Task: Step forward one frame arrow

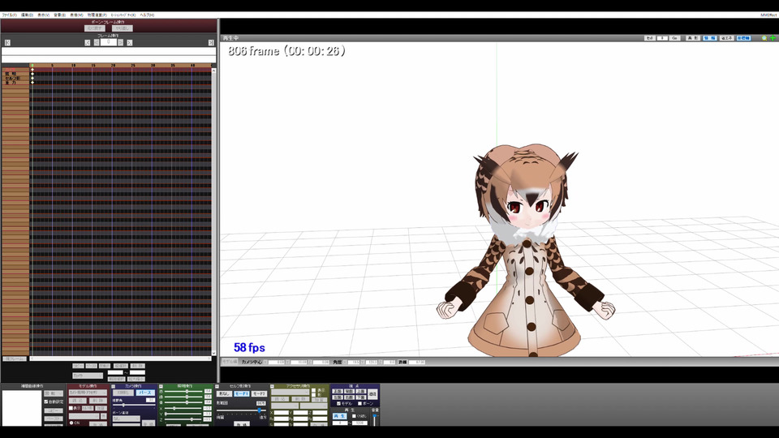Action: (x=121, y=43)
